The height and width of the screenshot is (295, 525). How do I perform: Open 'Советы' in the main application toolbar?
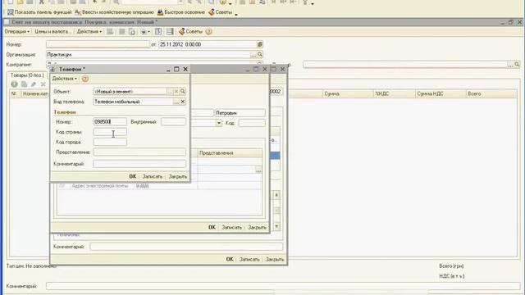tap(221, 12)
